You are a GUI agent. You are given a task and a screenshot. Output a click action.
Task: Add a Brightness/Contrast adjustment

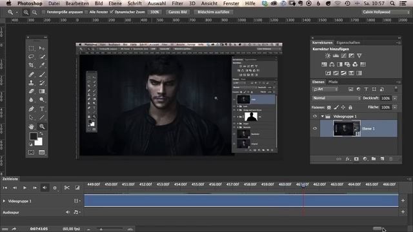click(x=328, y=56)
